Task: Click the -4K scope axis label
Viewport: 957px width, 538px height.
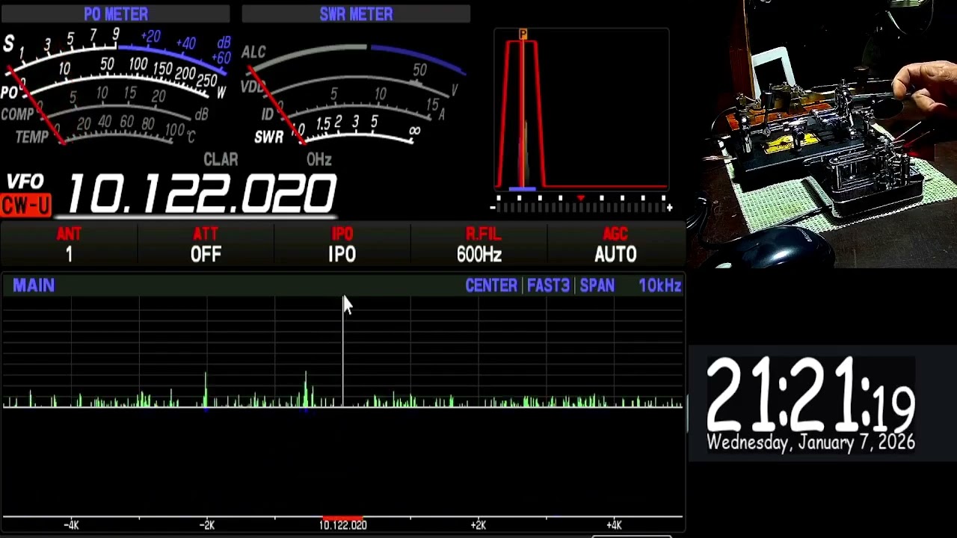Action: click(71, 525)
